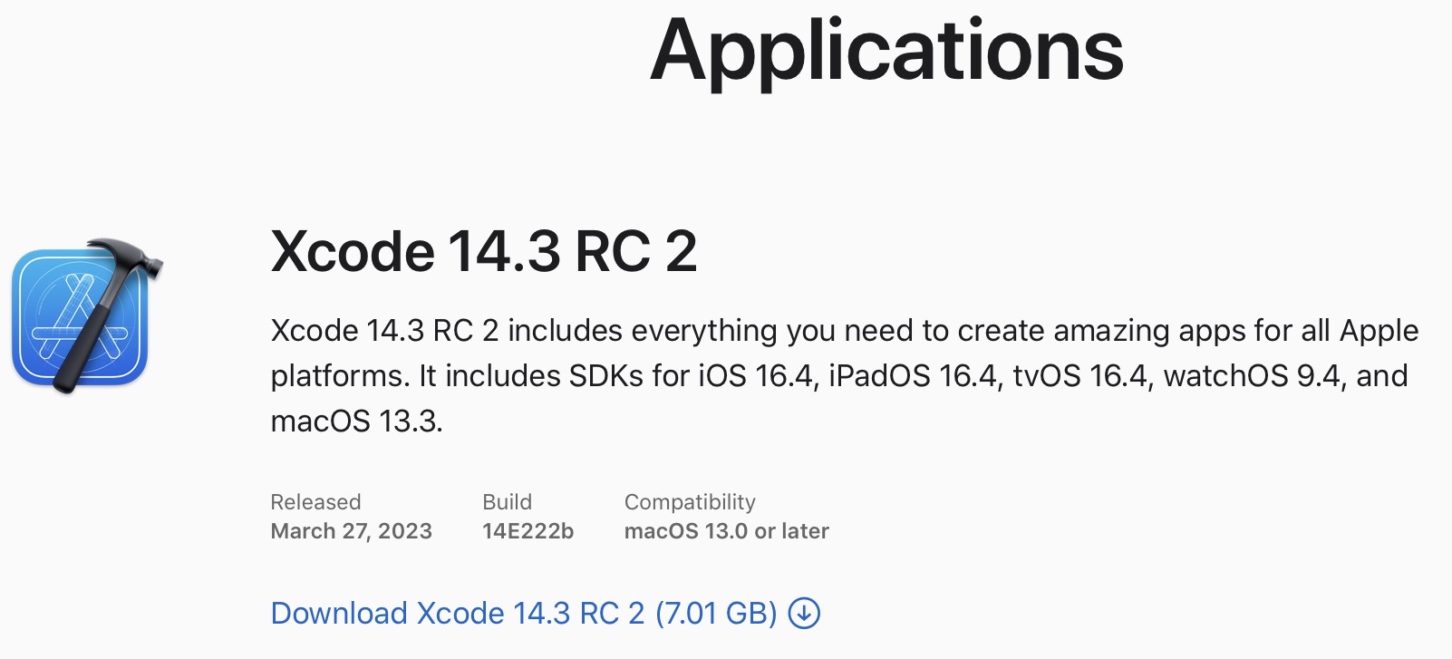Click the Xcode app icon
This screenshot has width=1452, height=659.
82,317
